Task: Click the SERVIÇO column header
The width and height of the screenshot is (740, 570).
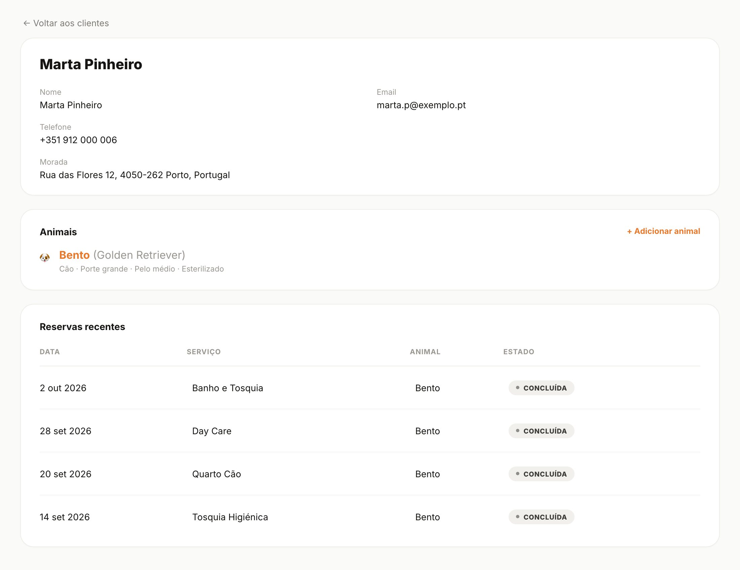Action: pos(203,352)
